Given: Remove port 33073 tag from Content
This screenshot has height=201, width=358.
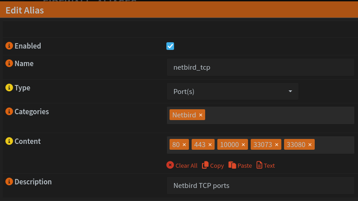Looking at the screenshot, I should pos(276,145).
